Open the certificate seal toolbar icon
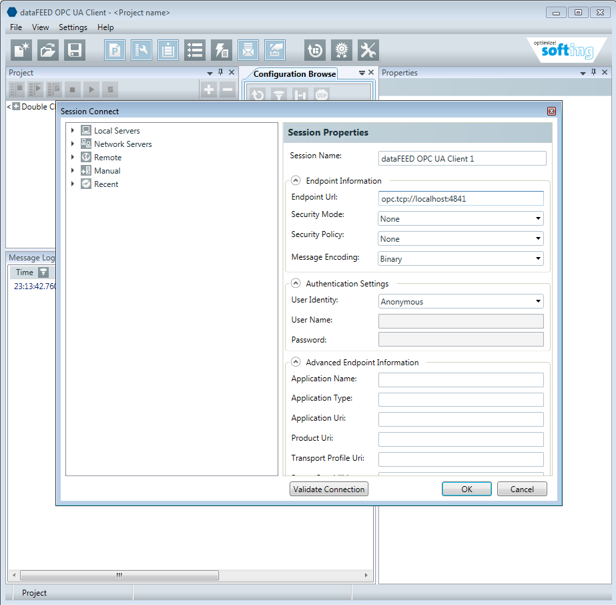This screenshot has width=616, height=605. [x=342, y=50]
